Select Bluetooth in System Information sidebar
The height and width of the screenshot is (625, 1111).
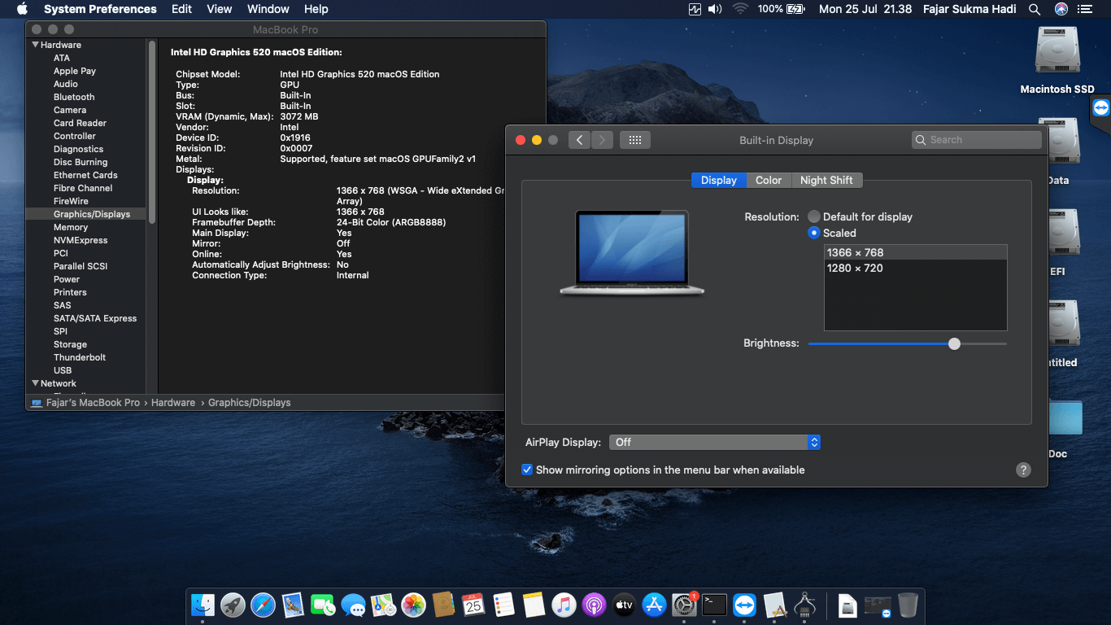pos(74,97)
